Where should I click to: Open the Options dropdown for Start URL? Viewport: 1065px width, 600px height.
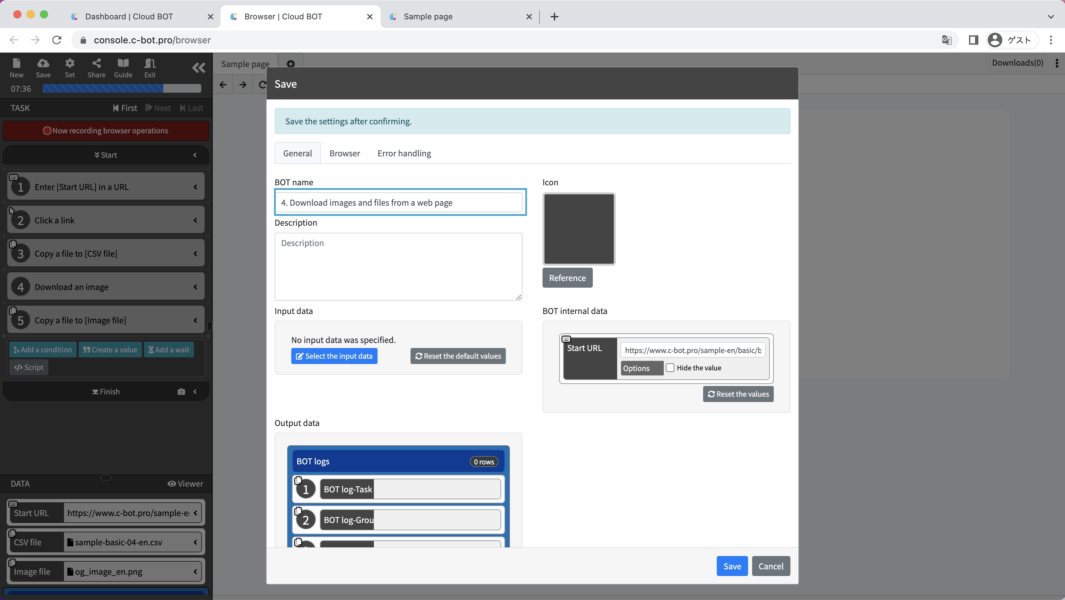click(642, 368)
